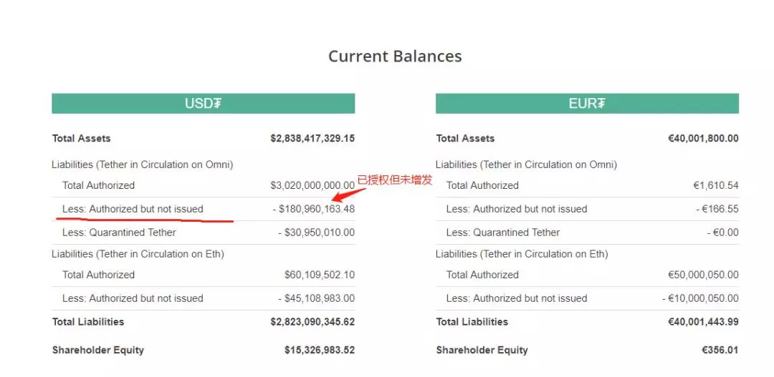This screenshot has height=377, width=774.
Task: Click USD Shareholder Equity $15,326,983.52
Action: click(320, 351)
